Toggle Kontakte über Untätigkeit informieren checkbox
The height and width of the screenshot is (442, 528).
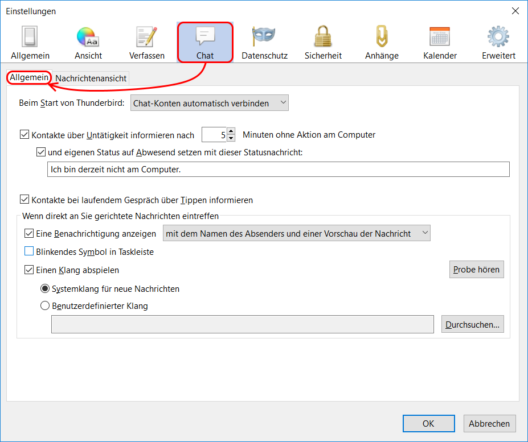pyautogui.click(x=24, y=135)
